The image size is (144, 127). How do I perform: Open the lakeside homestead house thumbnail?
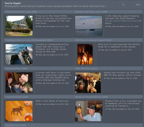click(19, 26)
